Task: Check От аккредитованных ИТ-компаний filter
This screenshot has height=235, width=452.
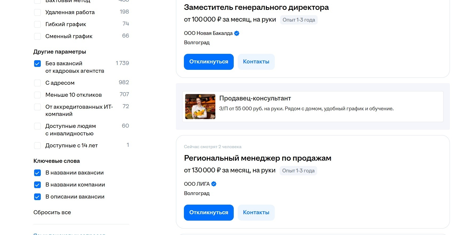Action: click(x=37, y=107)
